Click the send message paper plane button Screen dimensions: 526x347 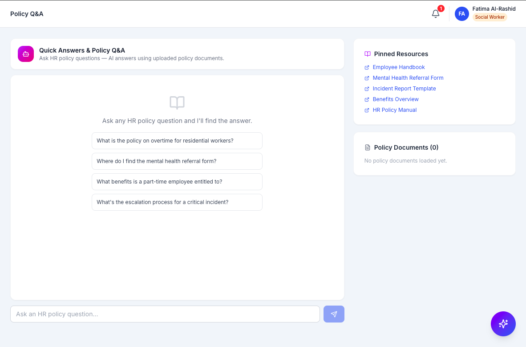tap(334, 314)
